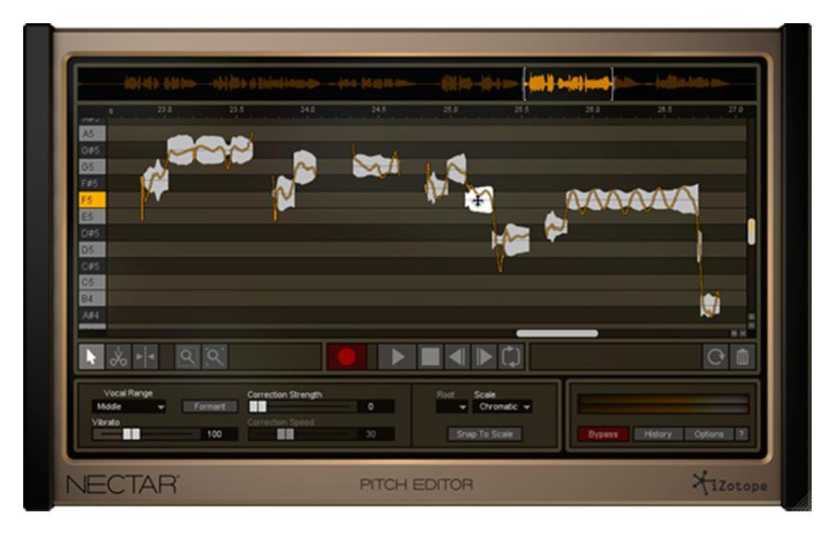Open the Options dialog
Image resolution: width=832 pixels, height=540 pixels.
point(709,435)
